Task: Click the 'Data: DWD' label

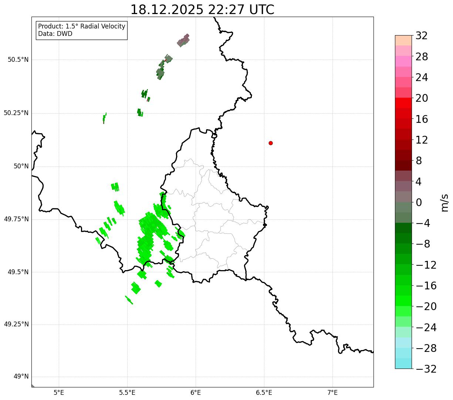Action: [x=55, y=34]
